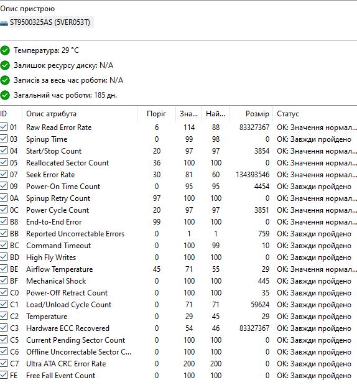
Task: Sort by the Зна... column header
Action: tap(189, 114)
